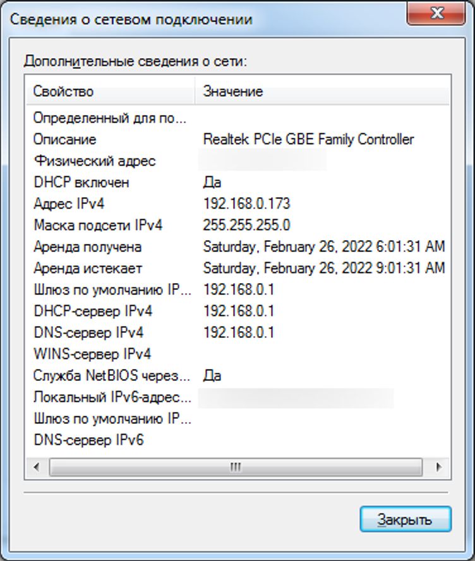
Task: Click the Закрыть button
Action: pos(405,519)
